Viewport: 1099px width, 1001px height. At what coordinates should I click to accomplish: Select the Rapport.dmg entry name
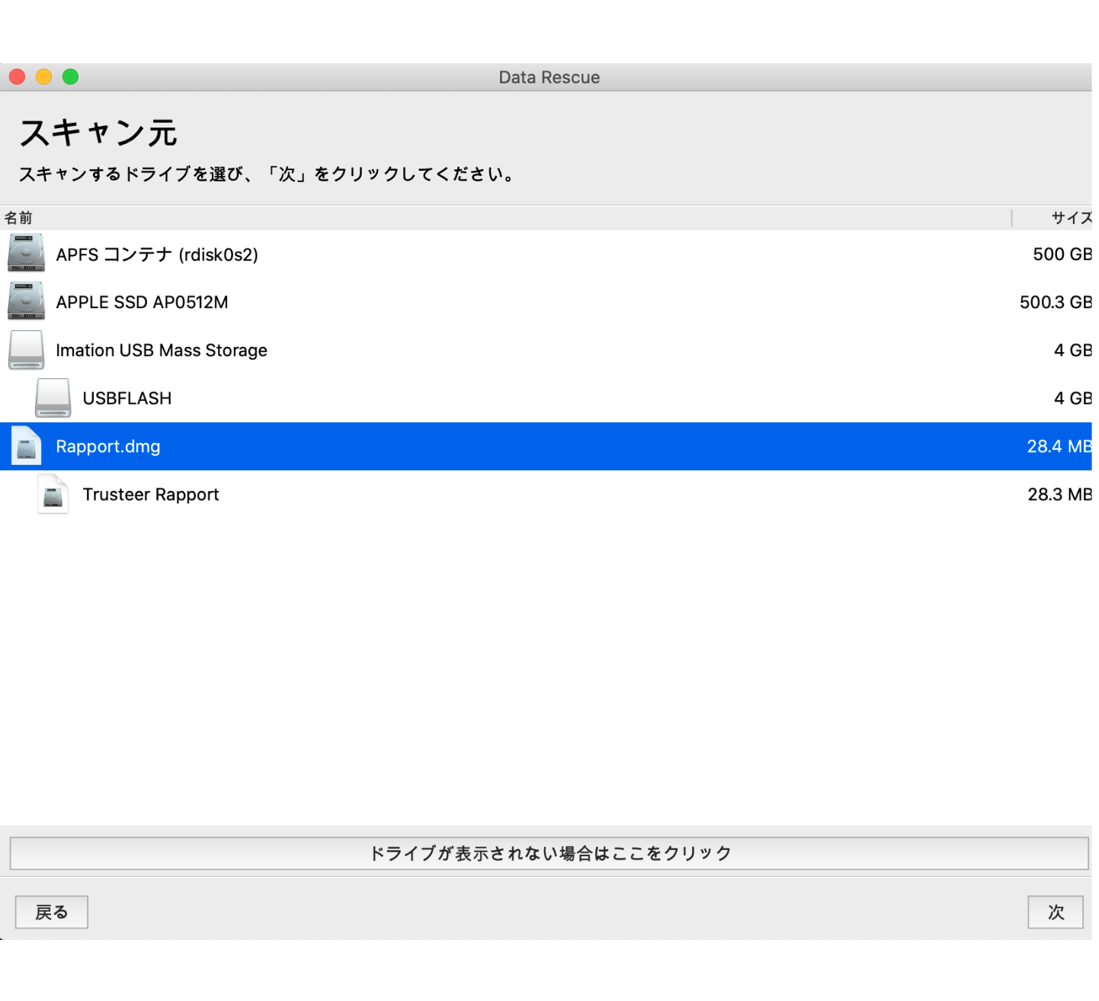pyautogui.click(x=108, y=447)
